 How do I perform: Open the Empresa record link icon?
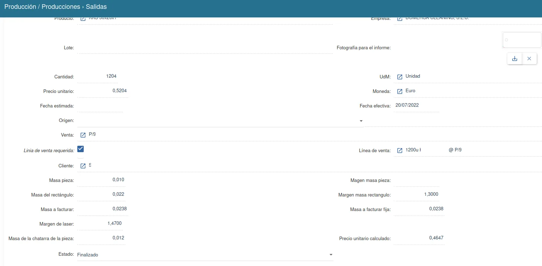(400, 18)
